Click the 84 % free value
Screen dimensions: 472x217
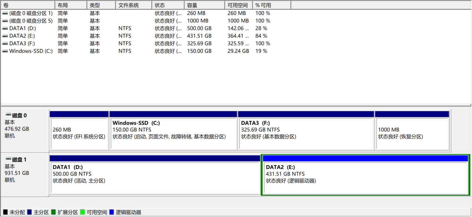point(261,36)
